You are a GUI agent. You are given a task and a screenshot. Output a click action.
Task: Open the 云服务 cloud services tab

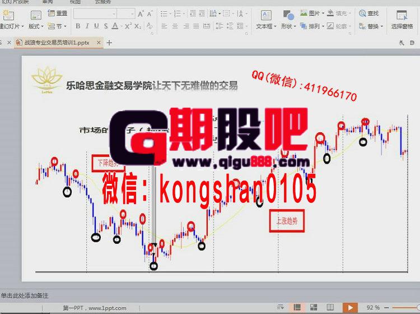pos(103,2)
